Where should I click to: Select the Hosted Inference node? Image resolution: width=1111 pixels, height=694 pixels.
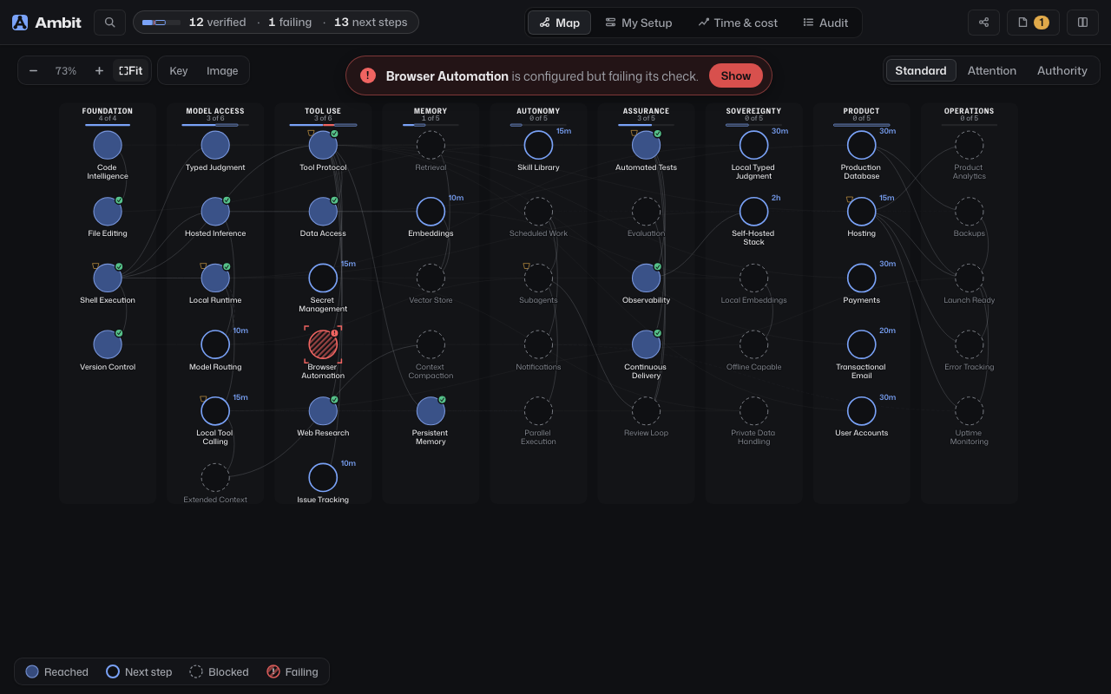[x=215, y=212]
